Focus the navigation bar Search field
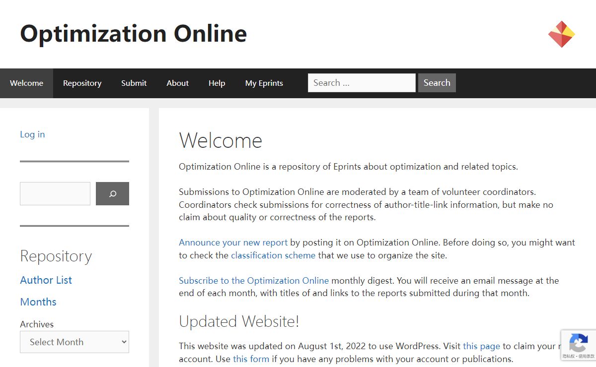596x367 pixels. [362, 83]
